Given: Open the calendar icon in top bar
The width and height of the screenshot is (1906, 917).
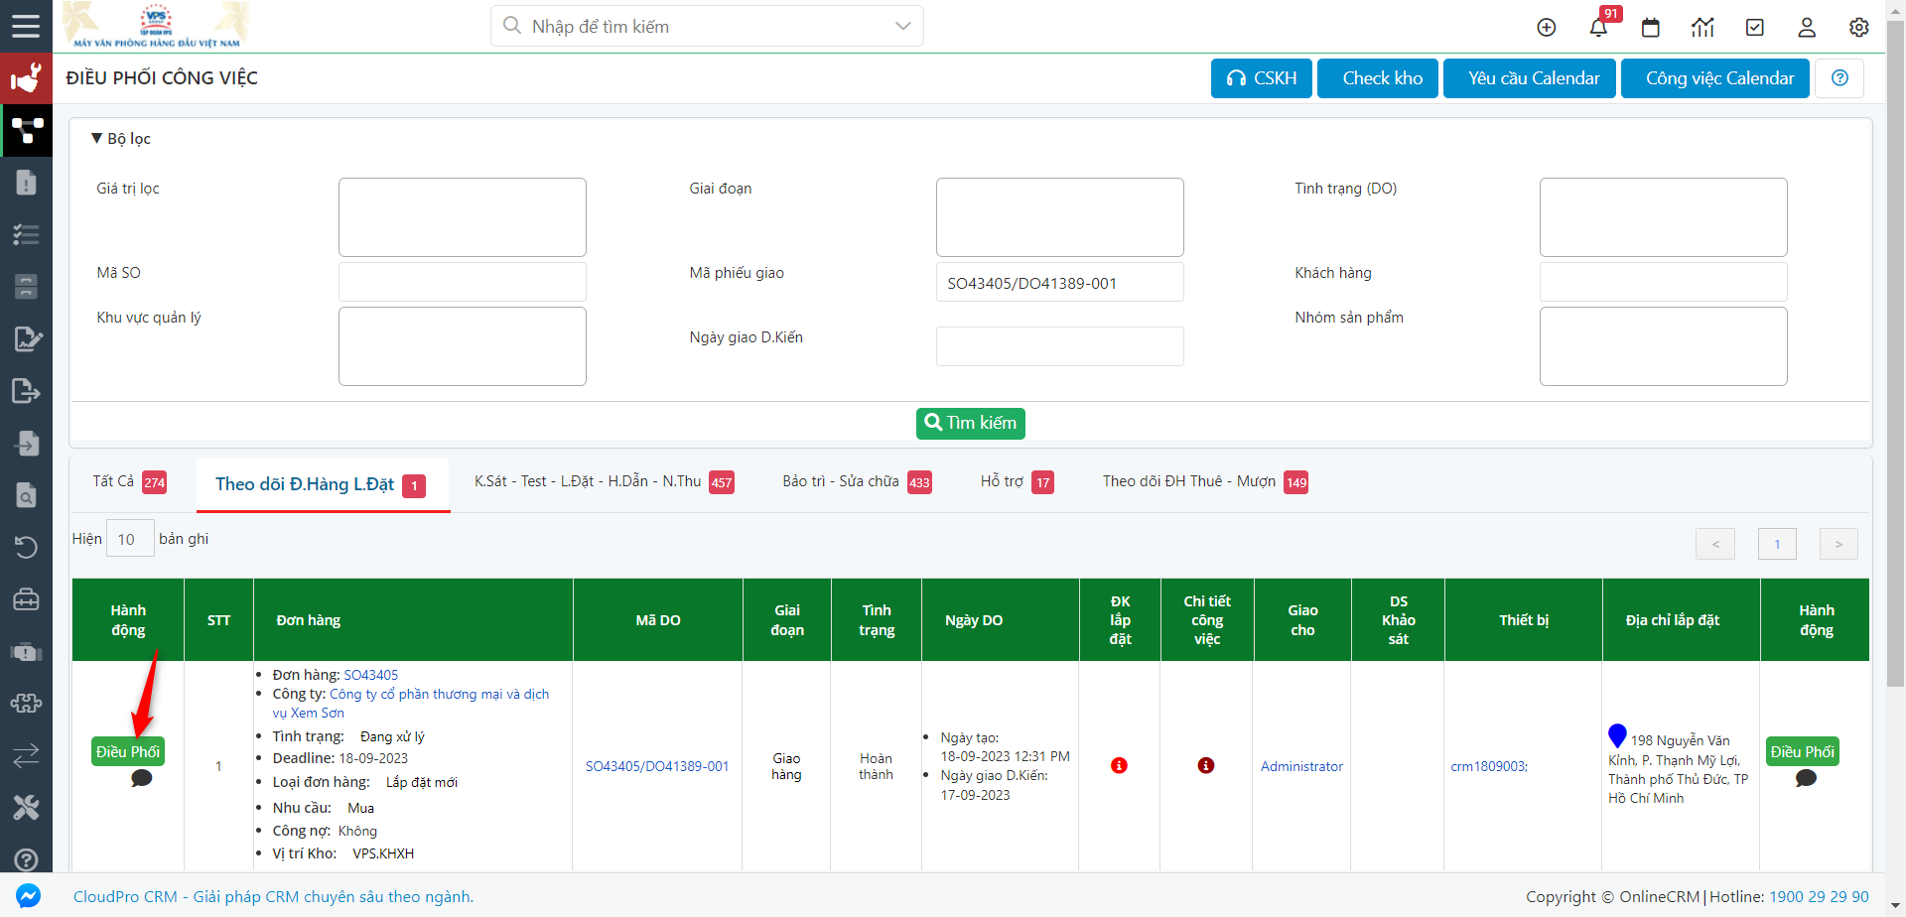Looking at the screenshot, I should point(1651,28).
